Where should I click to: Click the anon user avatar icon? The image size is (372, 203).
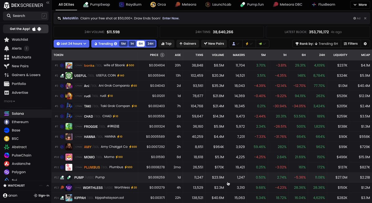pos(5,196)
